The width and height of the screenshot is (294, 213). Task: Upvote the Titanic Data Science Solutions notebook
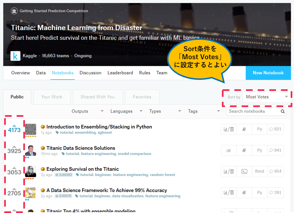[14, 147]
